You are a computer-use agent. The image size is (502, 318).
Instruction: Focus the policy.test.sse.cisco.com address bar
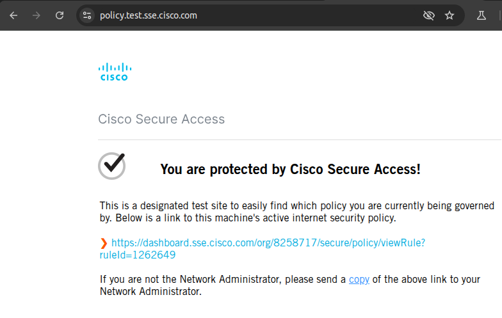256,15
